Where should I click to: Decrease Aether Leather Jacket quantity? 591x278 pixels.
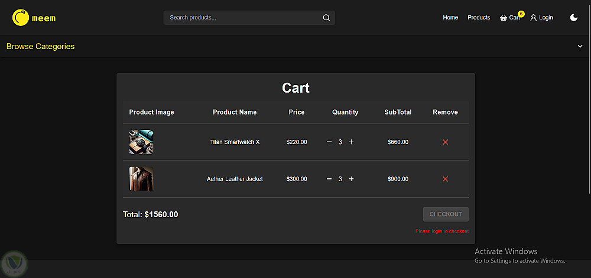[329, 179]
